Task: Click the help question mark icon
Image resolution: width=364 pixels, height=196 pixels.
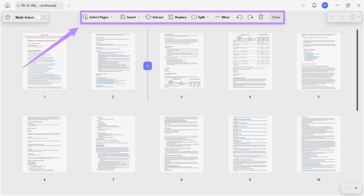Action: click(8, 17)
